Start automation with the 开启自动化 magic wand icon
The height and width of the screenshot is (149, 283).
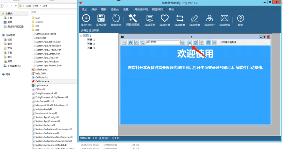point(133,18)
